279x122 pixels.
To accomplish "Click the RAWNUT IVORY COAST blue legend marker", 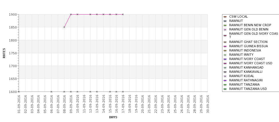I will point(225,59).
